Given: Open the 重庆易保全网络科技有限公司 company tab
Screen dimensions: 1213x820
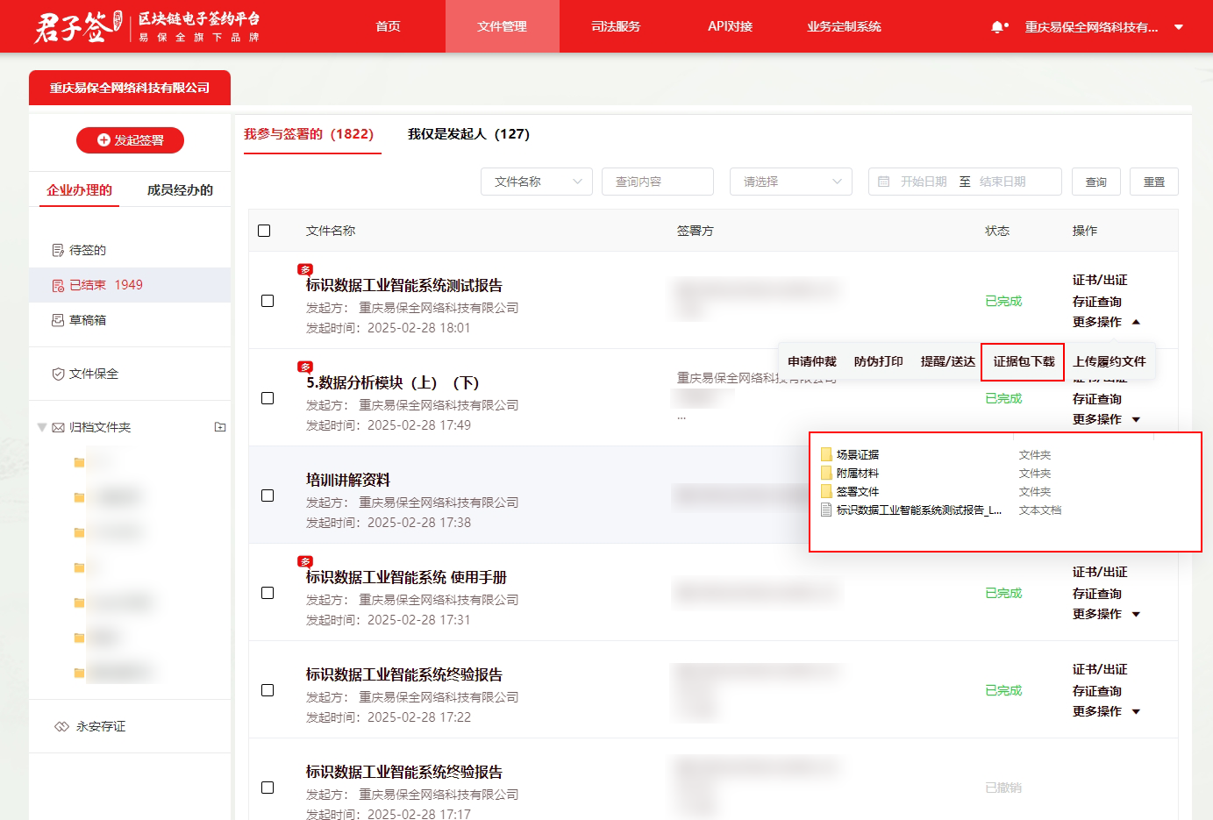Looking at the screenshot, I should tap(130, 88).
